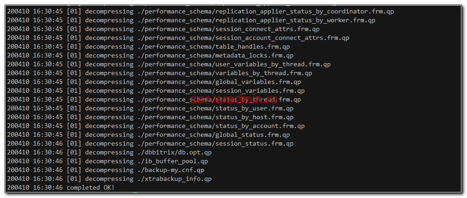Click the variables_by_thread.frm.qp path

225,73
